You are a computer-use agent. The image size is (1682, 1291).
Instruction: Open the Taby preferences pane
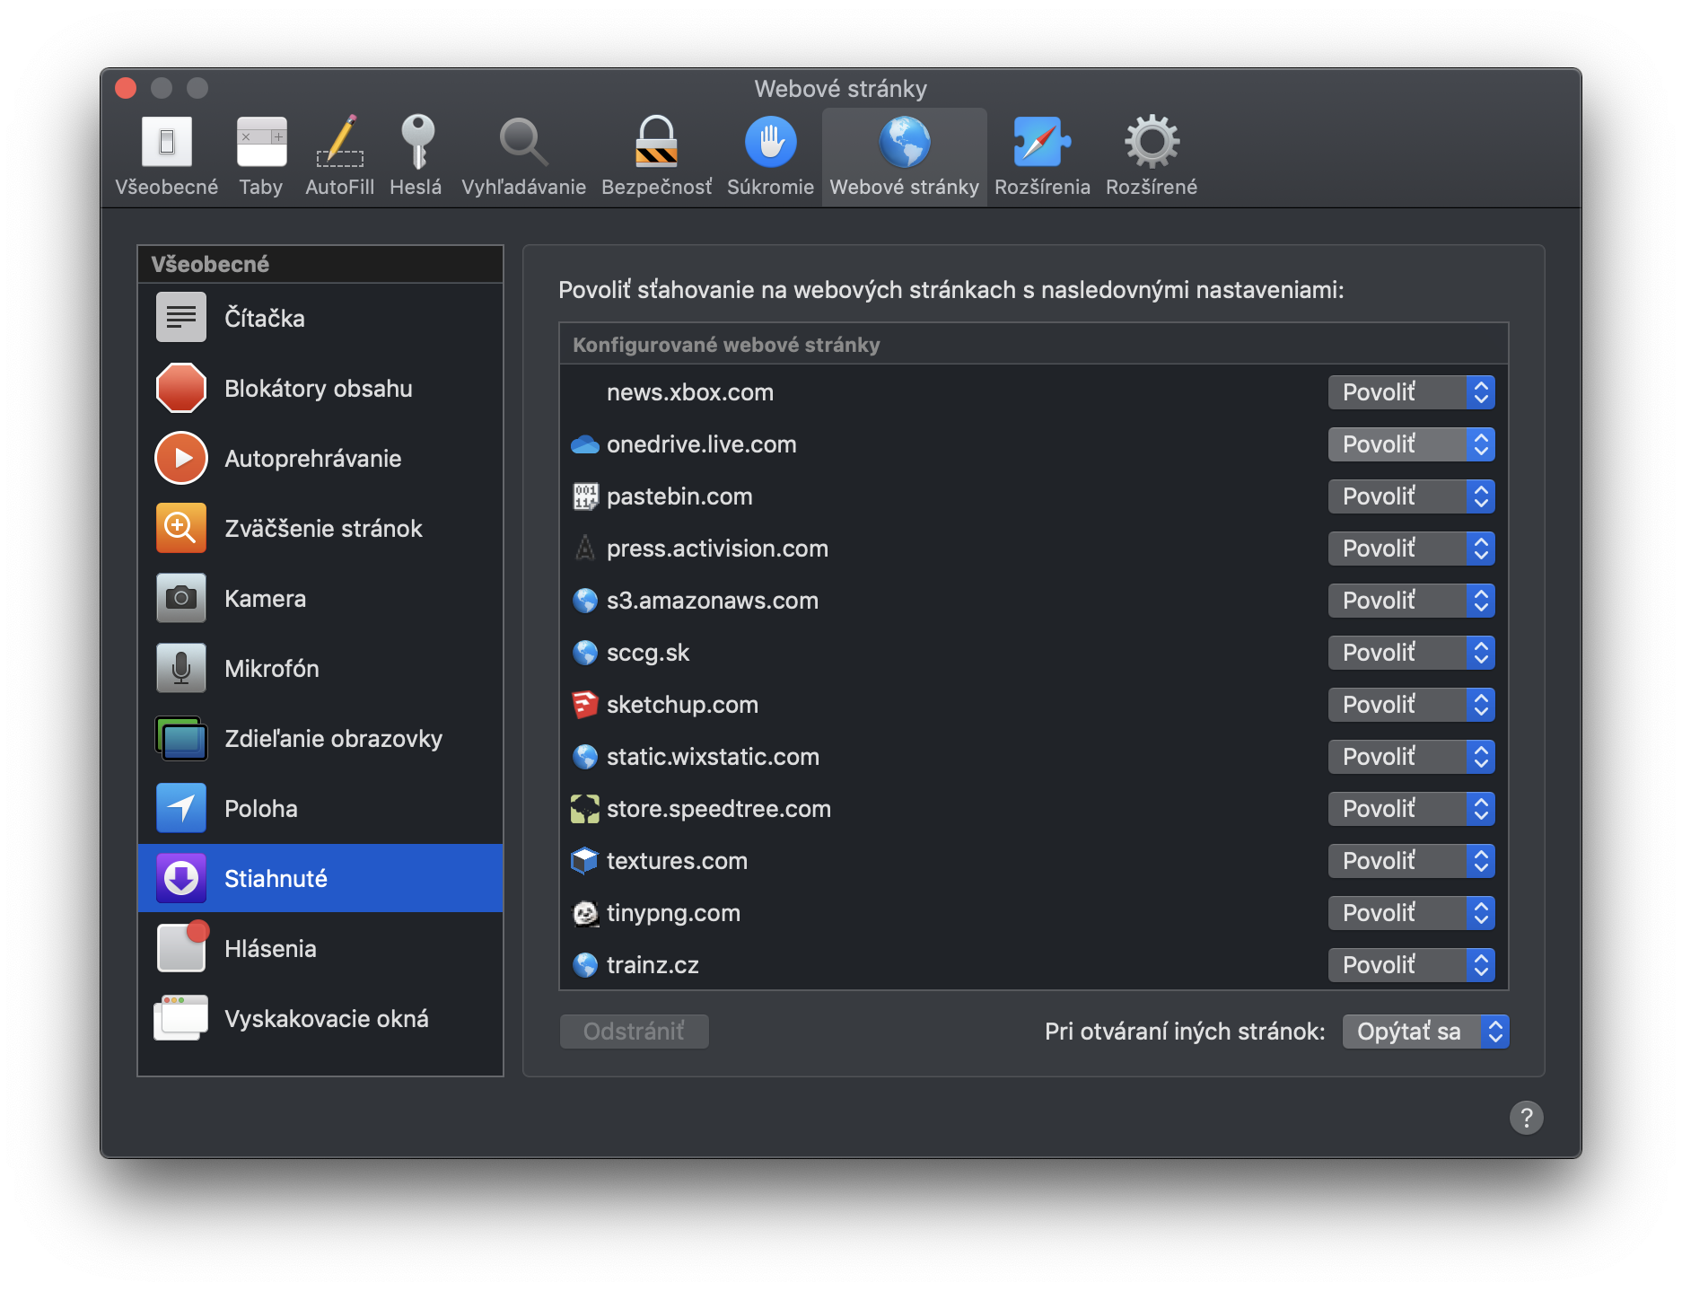261,144
